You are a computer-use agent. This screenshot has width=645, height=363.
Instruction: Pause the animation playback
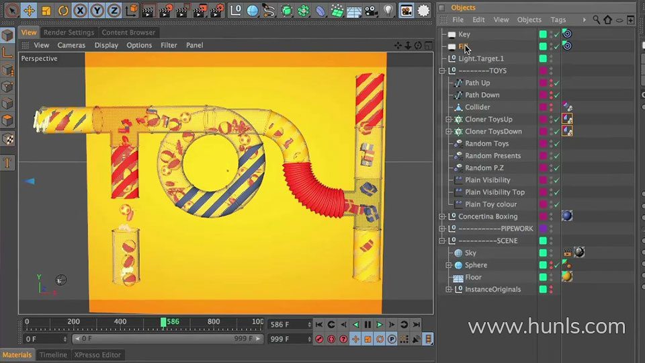click(x=368, y=325)
